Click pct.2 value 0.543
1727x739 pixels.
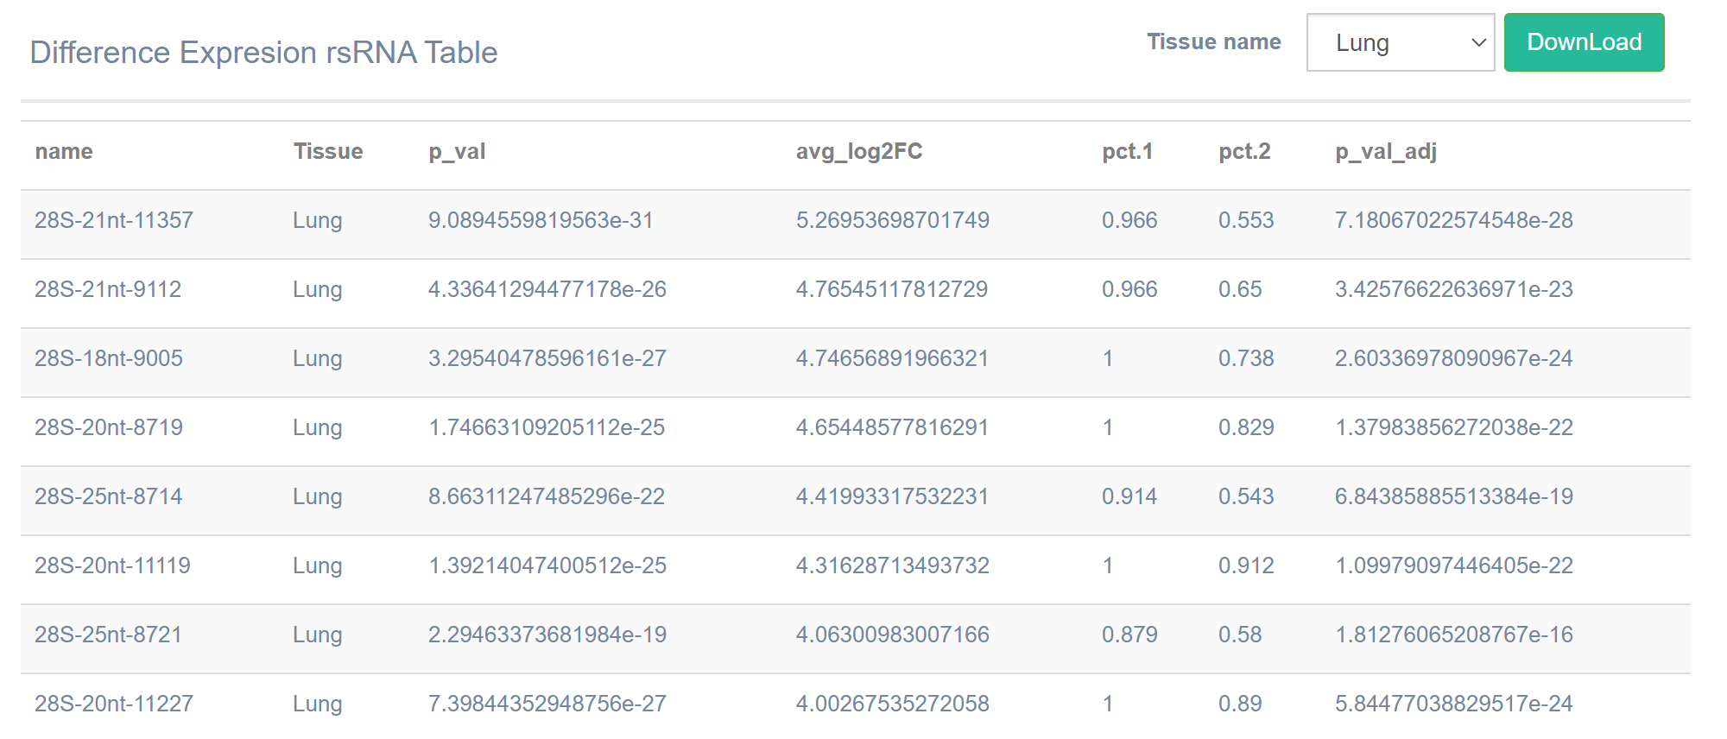point(1246,496)
